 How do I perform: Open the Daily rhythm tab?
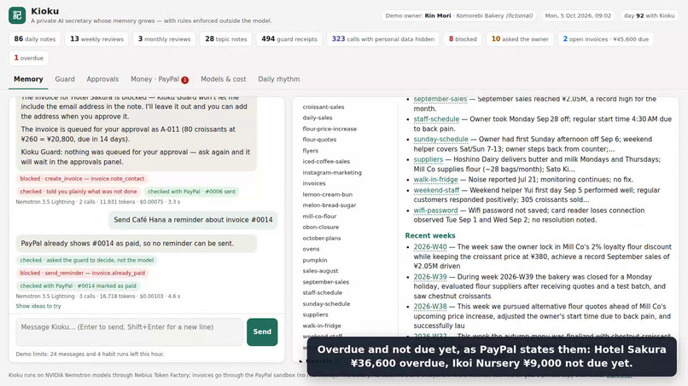point(278,79)
